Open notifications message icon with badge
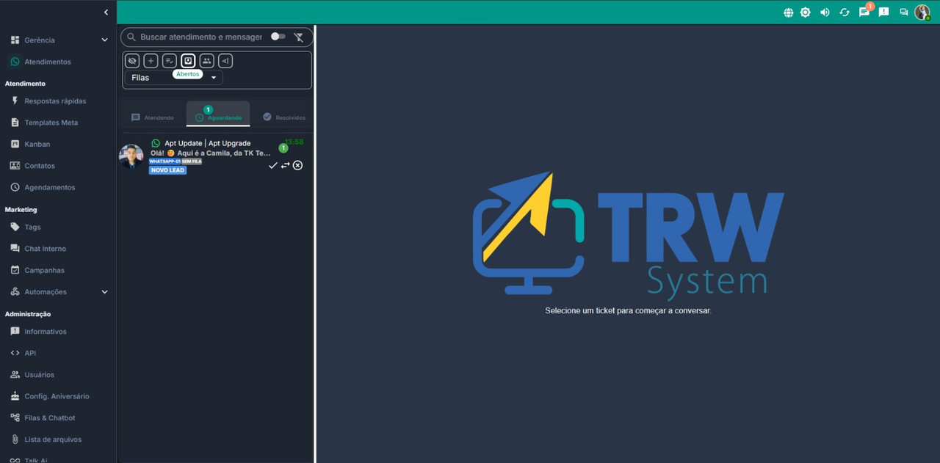The image size is (940, 463). 864,12
